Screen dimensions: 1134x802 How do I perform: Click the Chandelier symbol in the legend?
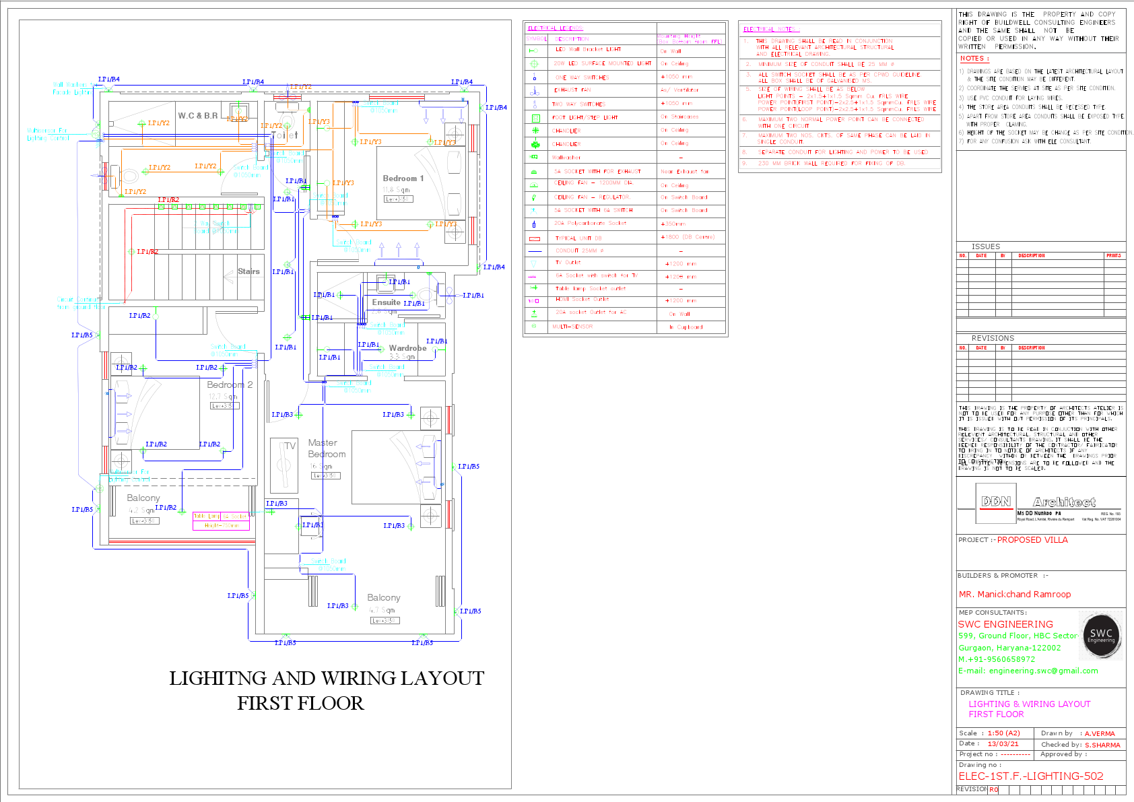coord(534,129)
